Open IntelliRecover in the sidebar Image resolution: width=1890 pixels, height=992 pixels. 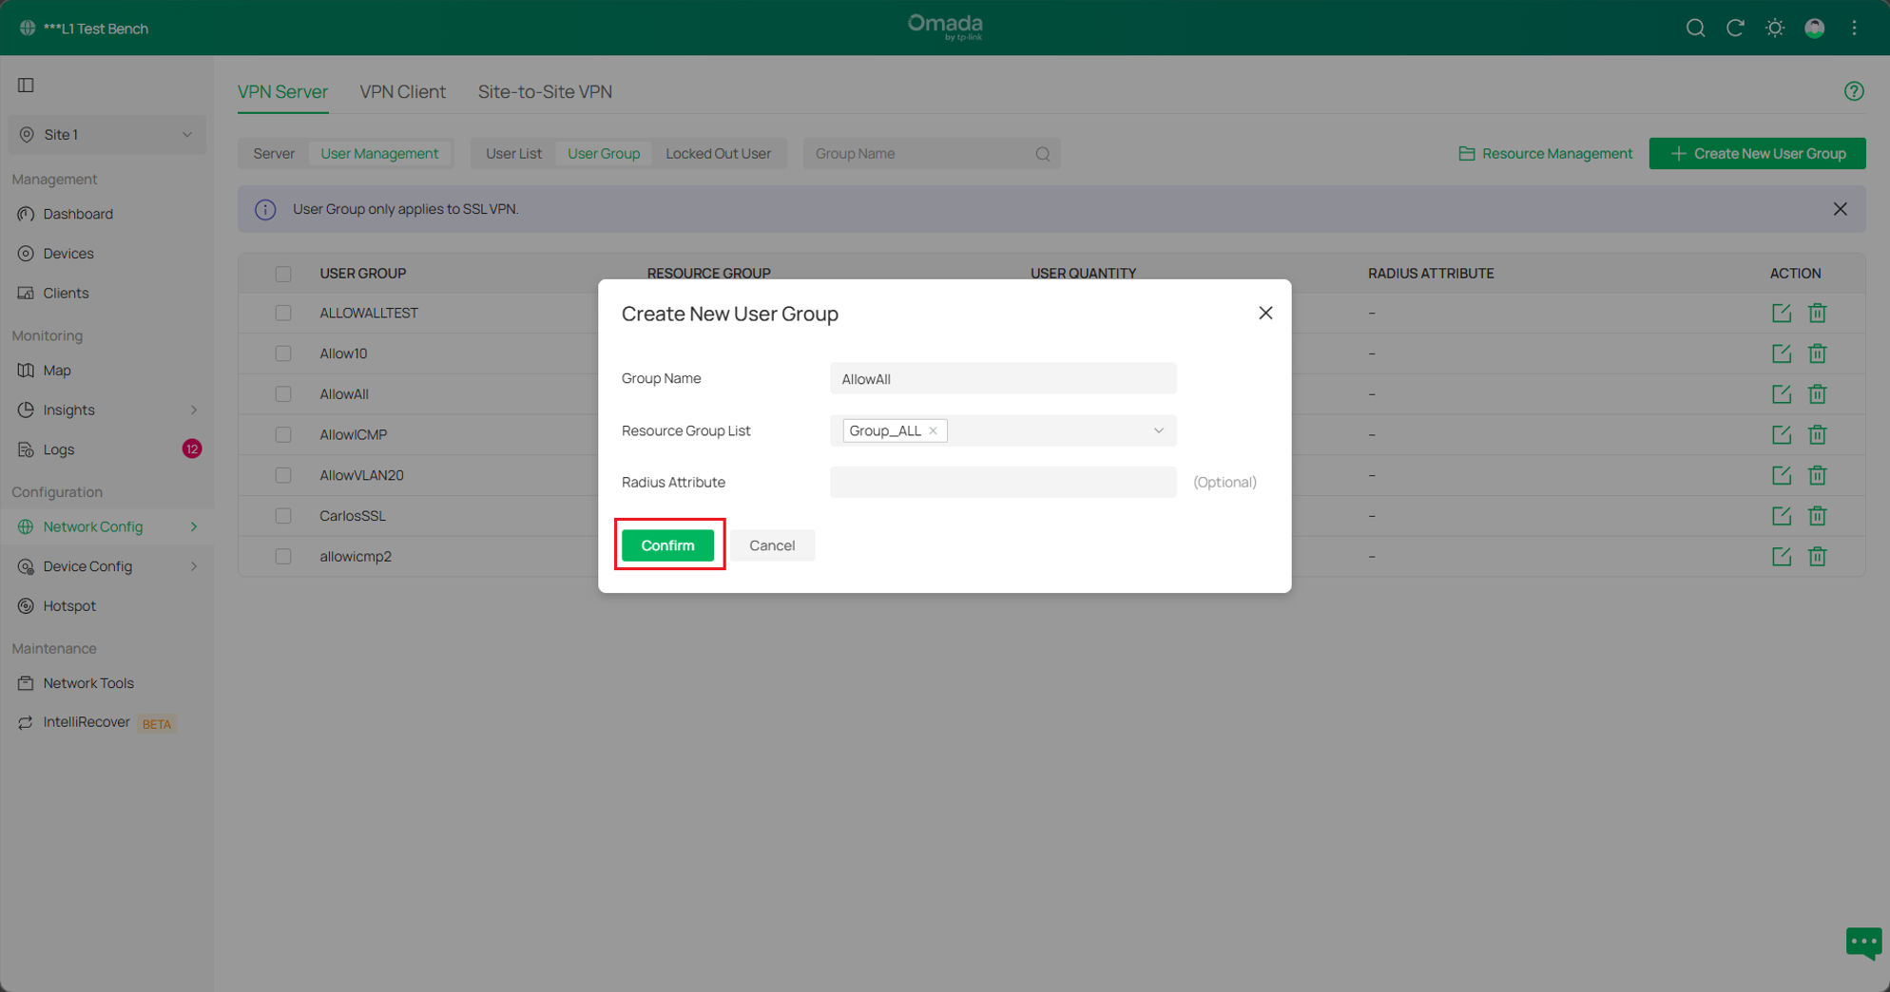(87, 723)
